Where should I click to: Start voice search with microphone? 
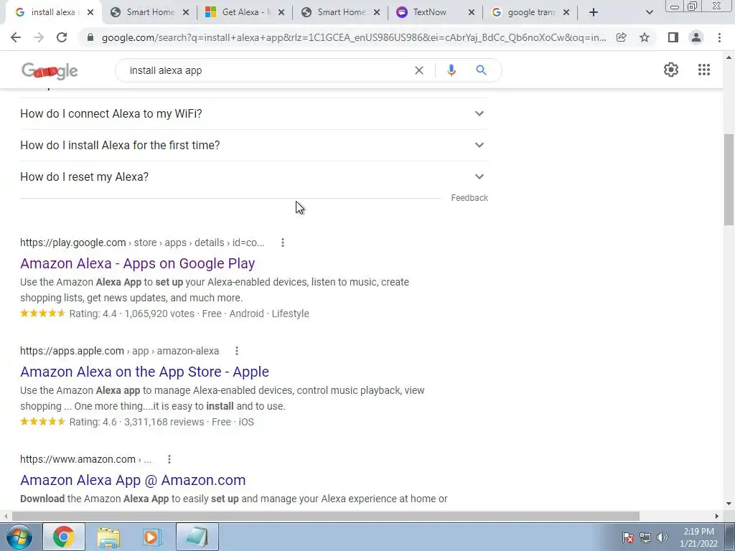pyautogui.click(x=451, y=70)
